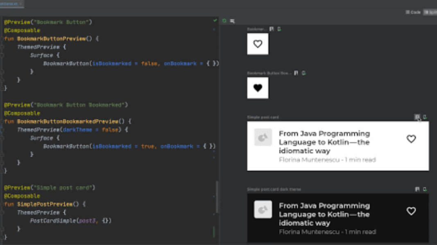The image size is (437, 245).
Task: Toggle bookmark heart on the dark post card
Action: 411,211
